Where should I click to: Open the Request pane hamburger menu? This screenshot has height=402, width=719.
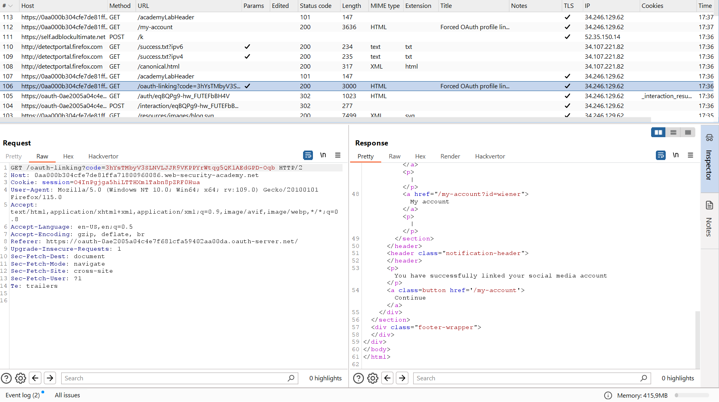pyautogui.click(x=338, y=155)
